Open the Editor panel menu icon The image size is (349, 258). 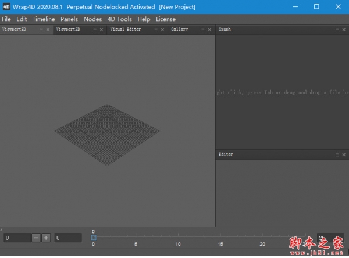(x=337, y=155)
